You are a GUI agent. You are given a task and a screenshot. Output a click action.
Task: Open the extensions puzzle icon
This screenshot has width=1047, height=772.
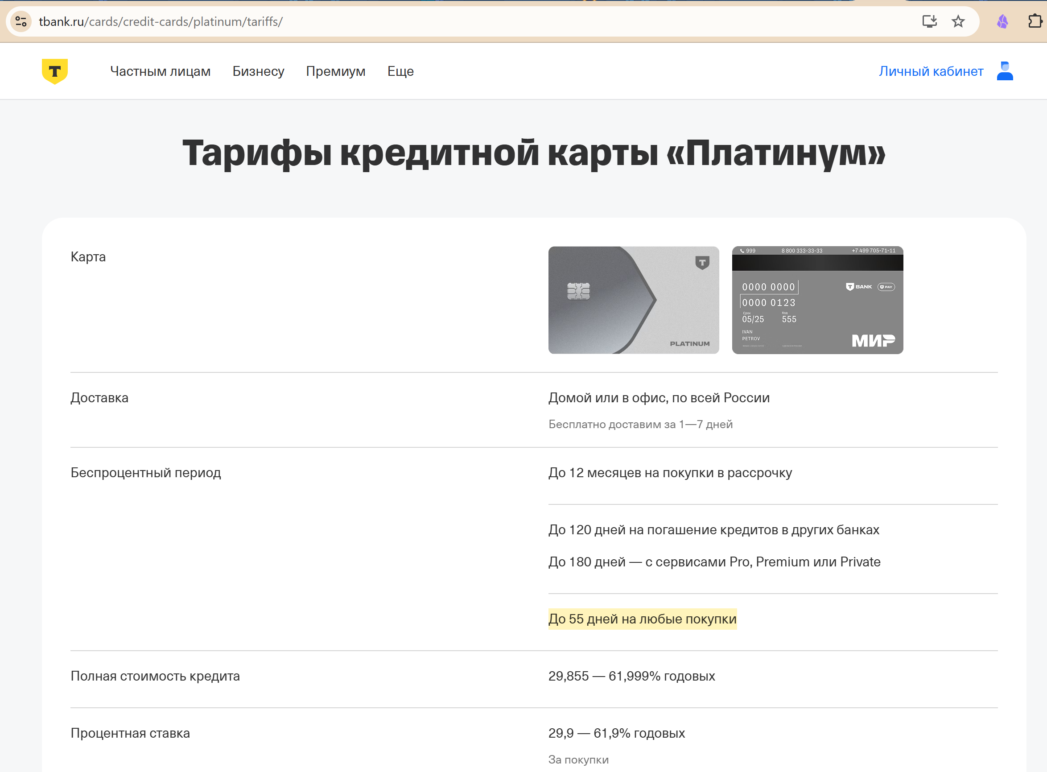[x=1035, y=21]
